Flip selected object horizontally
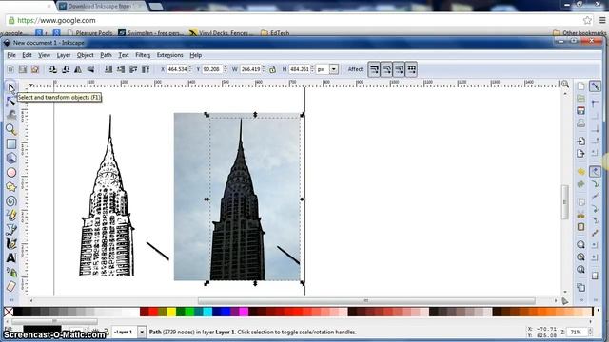Screen dimensions: 609x342 tap(78, 69)
